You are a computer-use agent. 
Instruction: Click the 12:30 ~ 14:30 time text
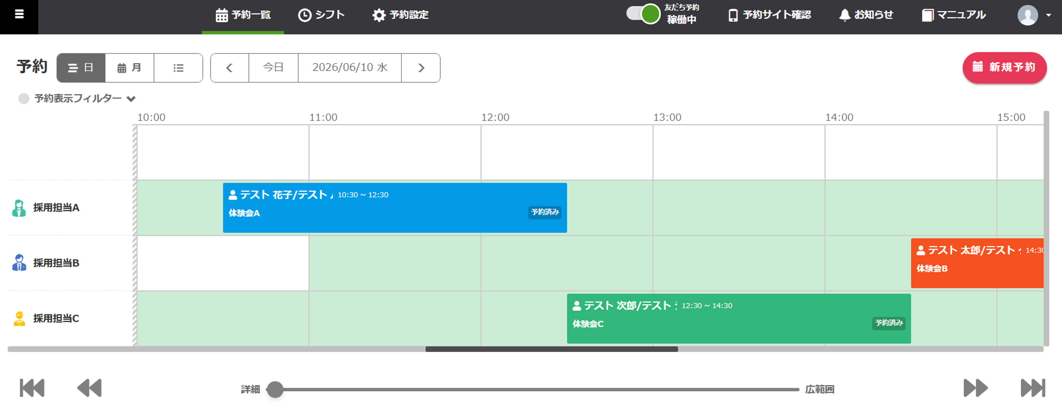pyautogui.click(x=707, y=306)
